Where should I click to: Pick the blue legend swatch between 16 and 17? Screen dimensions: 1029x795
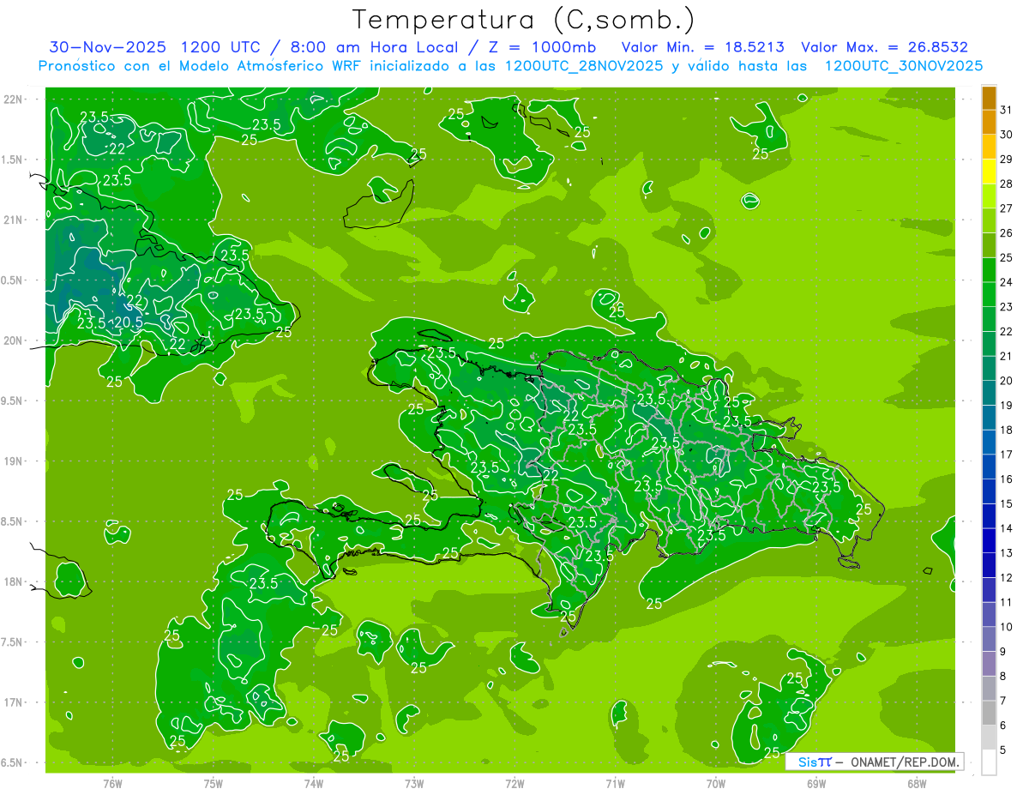(990, 467)
